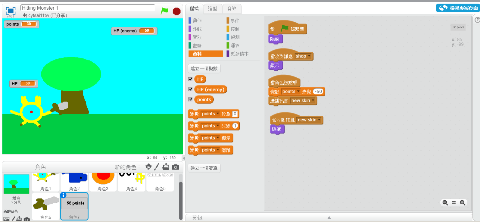Image resolution: width=480 pixels, height=222 pixels.
Task: Select the stage backdrop thumbnail
Action: (x=16, y=184)
